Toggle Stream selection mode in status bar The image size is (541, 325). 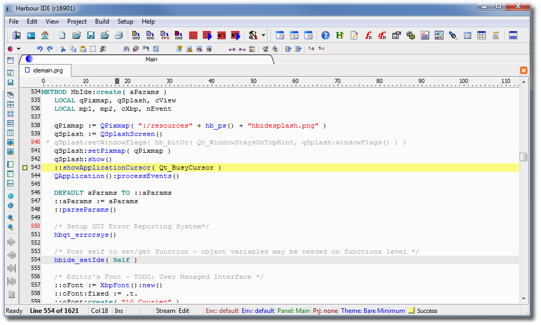point(165,311)
